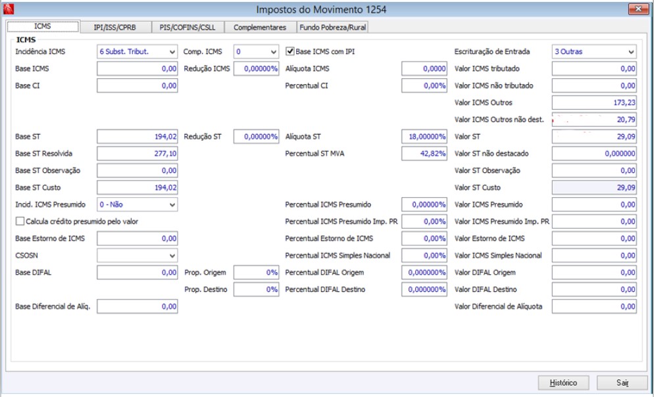This screenshot has width=654, height=397.
Task: Click the Valor ST Custo field
Action: (x=594, y=187)
